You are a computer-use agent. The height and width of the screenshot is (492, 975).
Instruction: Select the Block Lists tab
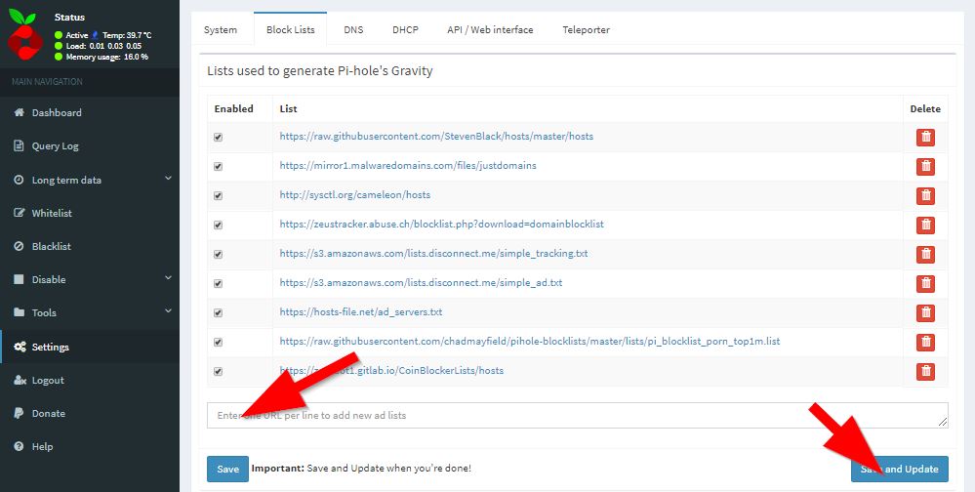click(x=291, y=29)
